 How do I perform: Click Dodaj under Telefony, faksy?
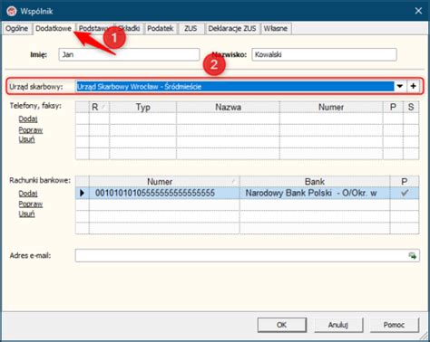[x=28, y=119]
